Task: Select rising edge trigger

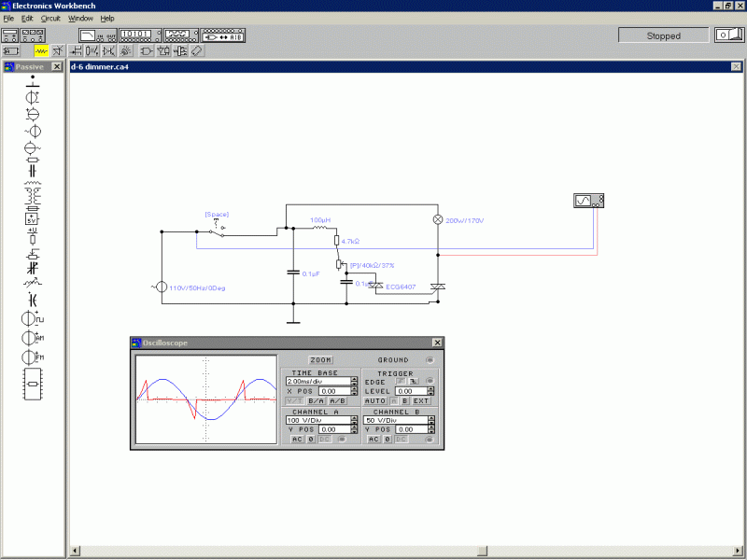Action: point(401,382)
